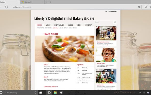Click the globe browser icon on taskbar

pyautogui.click(x=49, y=93)
